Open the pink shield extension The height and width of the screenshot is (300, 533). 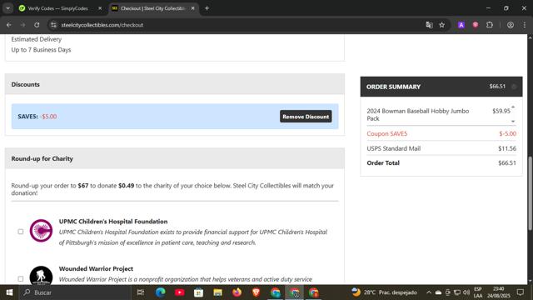(x=476, y=25)
